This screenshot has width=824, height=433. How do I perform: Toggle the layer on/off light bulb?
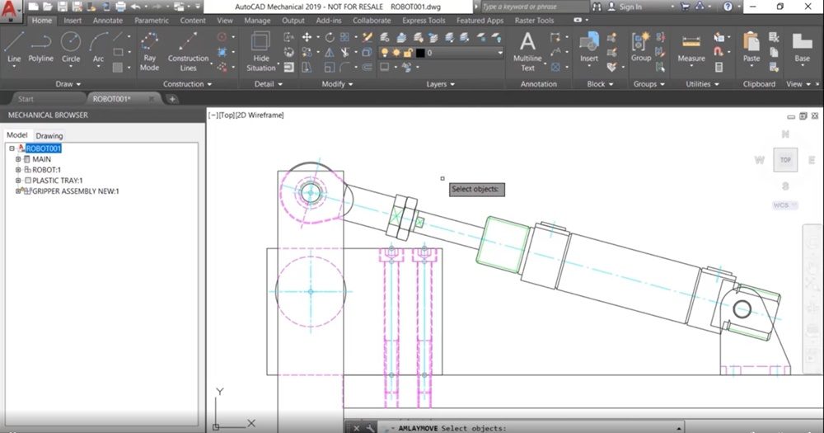tap(385, 53)
